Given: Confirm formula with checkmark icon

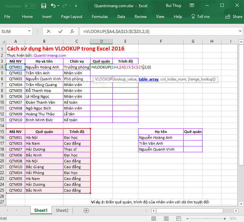Looking at the screenshot, I should [60, 32].
